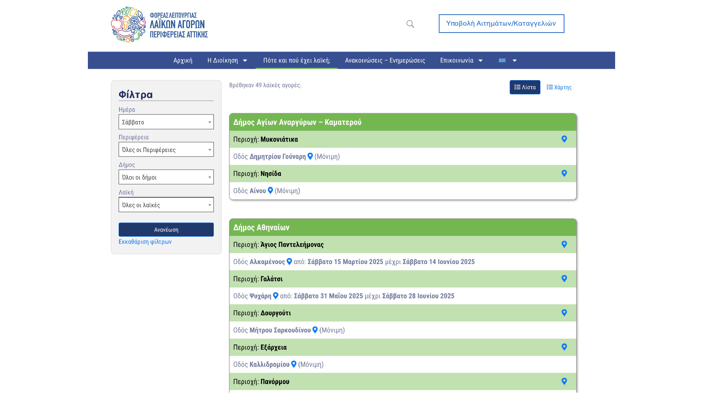Viewport: 703px width, 395px height.
Task: Click the location pin for Γαλάτσι area
Action: tap(564, 279)
